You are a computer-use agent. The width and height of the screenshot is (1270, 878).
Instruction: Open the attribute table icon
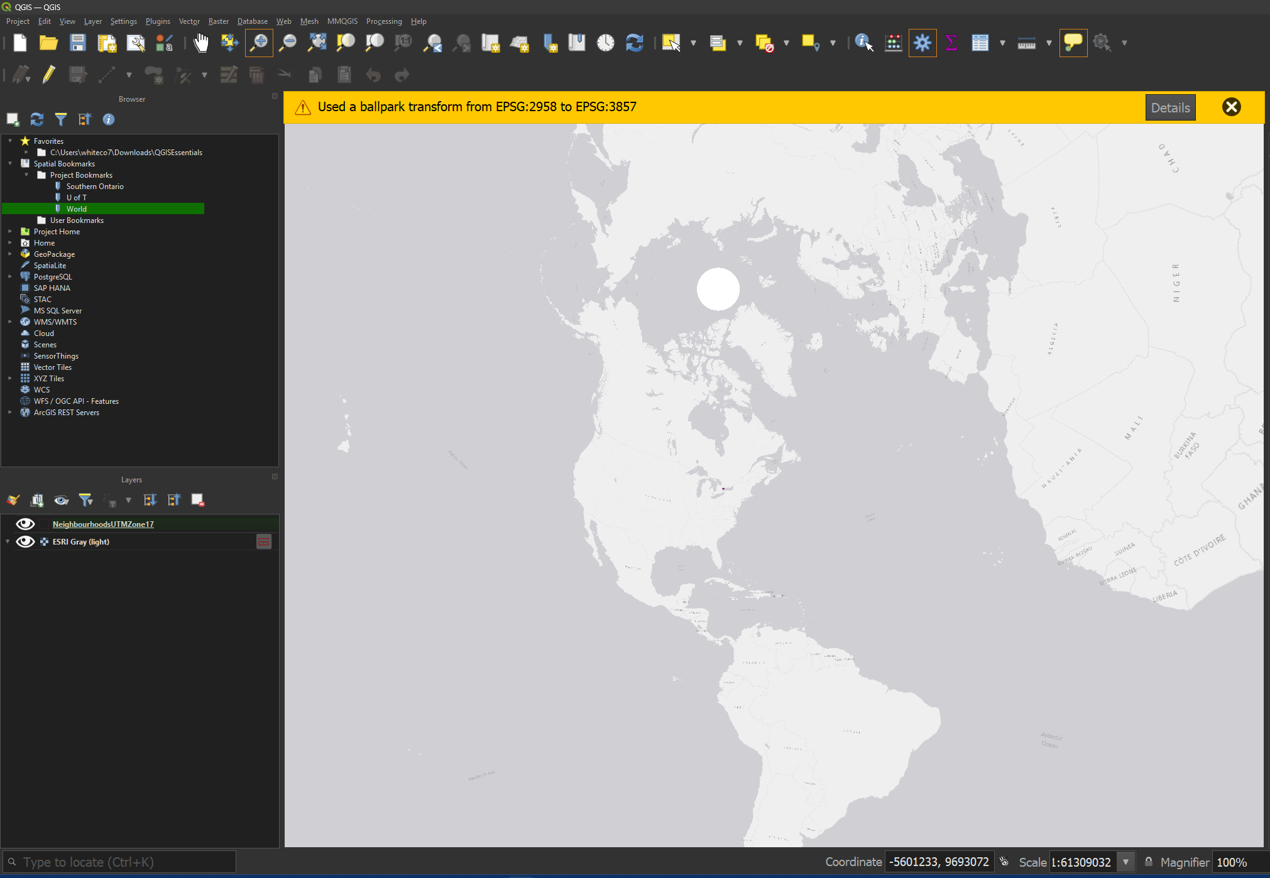coord(980,43)
